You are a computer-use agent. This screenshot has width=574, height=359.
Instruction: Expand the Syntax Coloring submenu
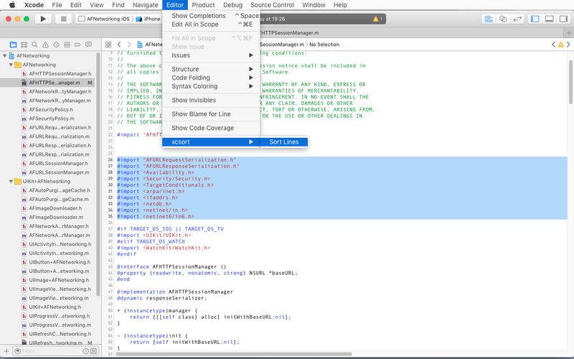point(211,86)
